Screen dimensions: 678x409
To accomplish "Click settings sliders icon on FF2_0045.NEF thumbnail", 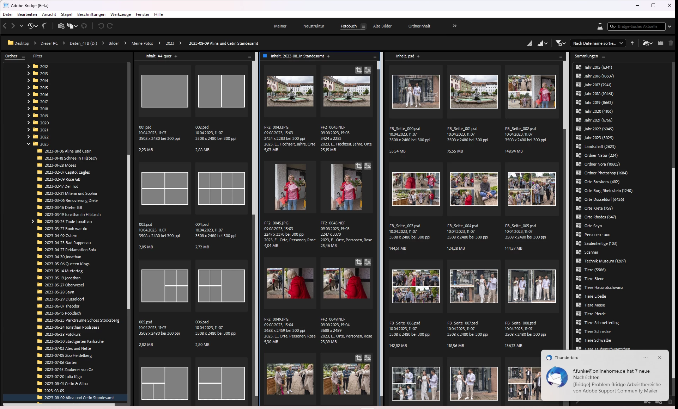I will 368,166.
